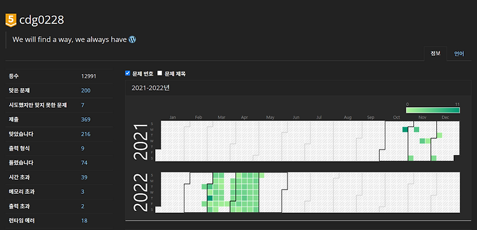The image size is (477, 230).
Task: Click the Oct month label on the heatmap
Action: point(396,117)
